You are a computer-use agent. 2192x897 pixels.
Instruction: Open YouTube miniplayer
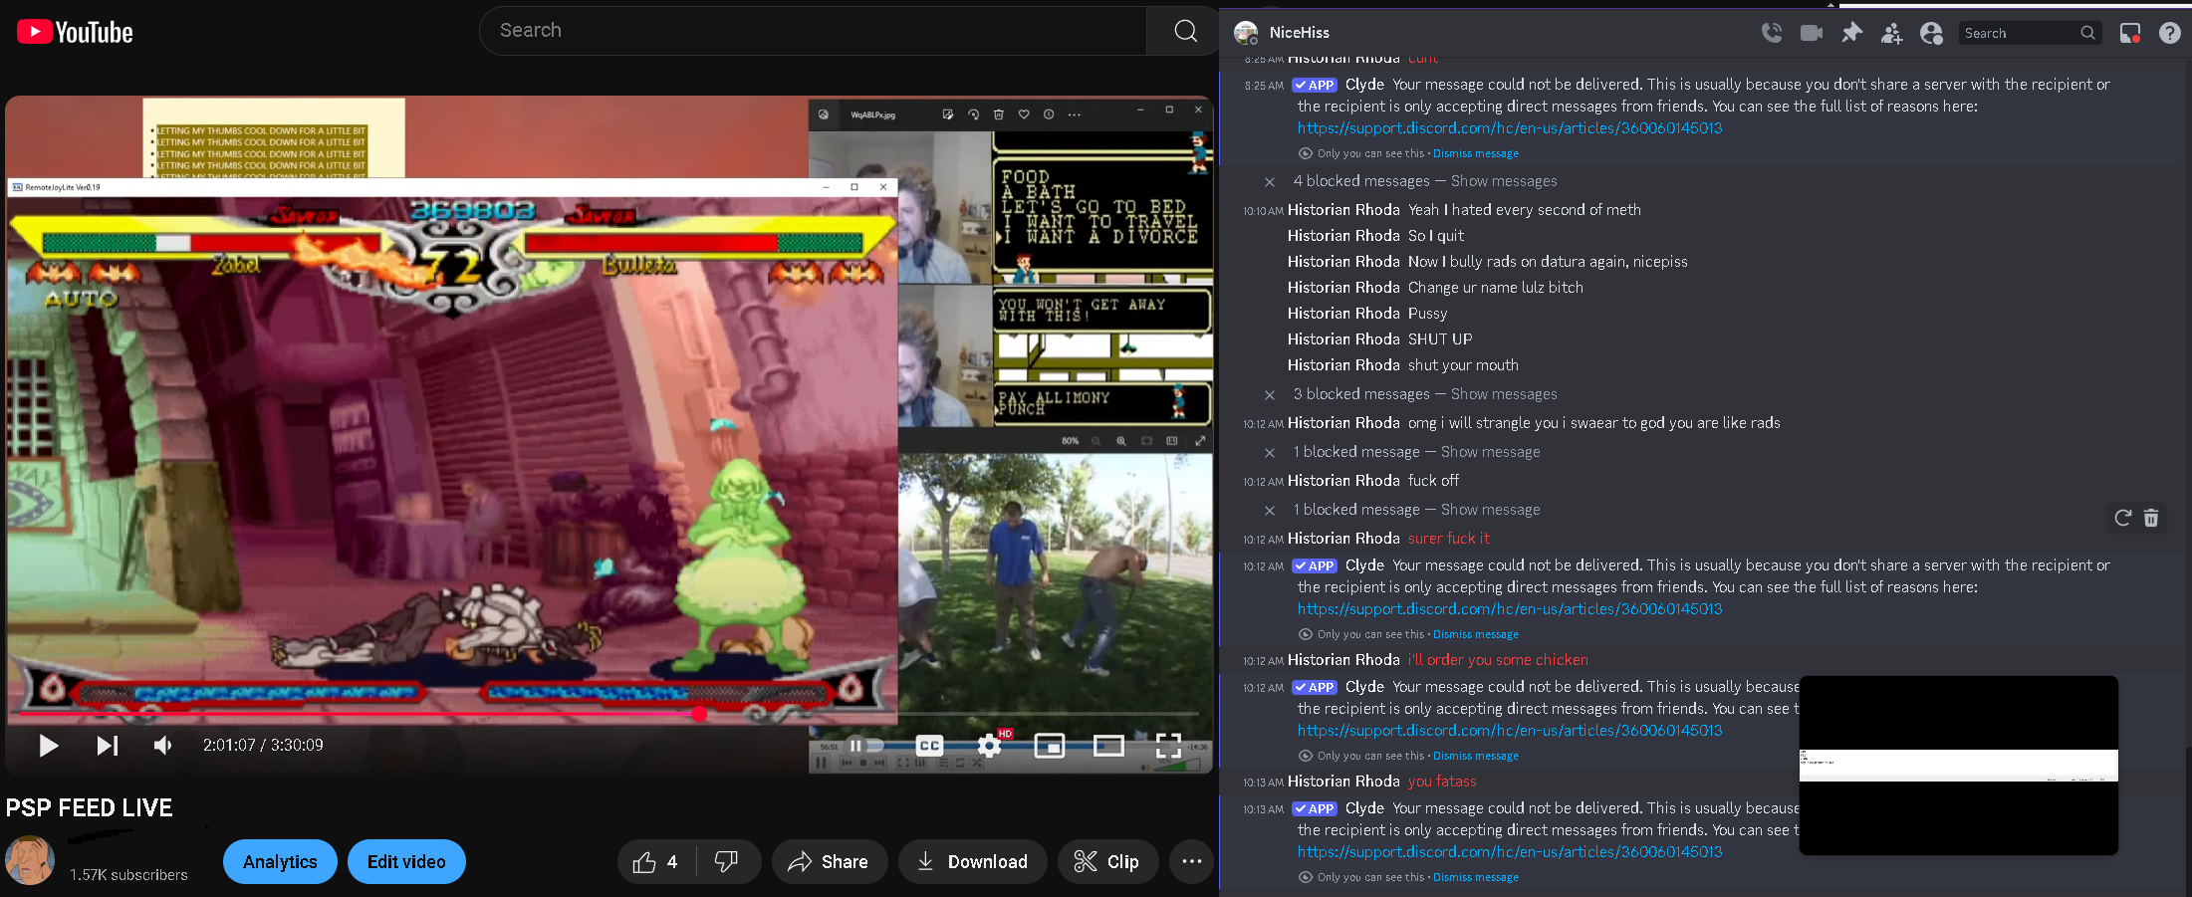pos(1049,745)
